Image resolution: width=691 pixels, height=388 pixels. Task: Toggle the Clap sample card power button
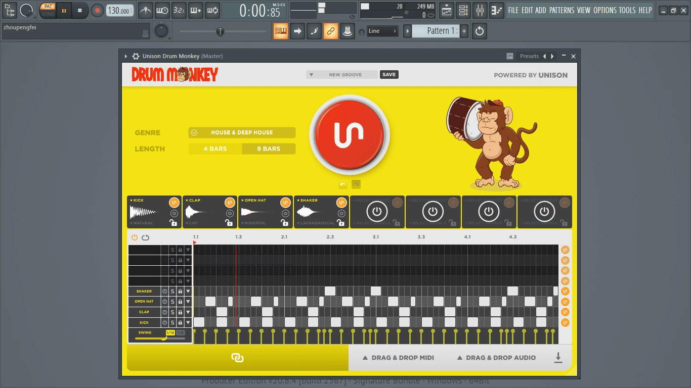230,214
